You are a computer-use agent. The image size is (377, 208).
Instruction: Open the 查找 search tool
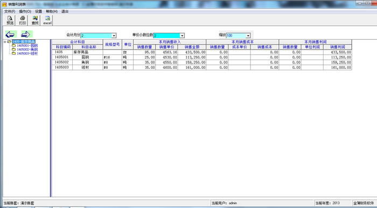[x=35, y=20]
